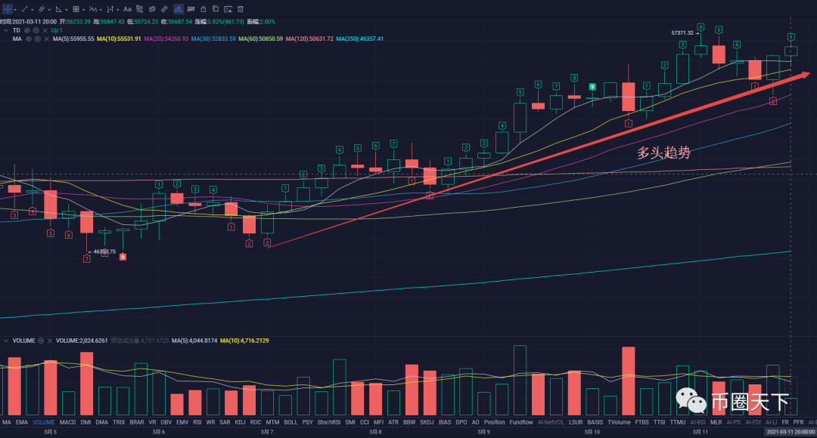Hide the MA indicator using eye icon
The height and width of the screenshot is (438, 817).
pyautogui.click(x=28, y=39)
